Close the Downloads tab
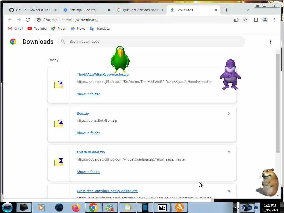This screenshot has width=284, height=213. pos(216,10)
